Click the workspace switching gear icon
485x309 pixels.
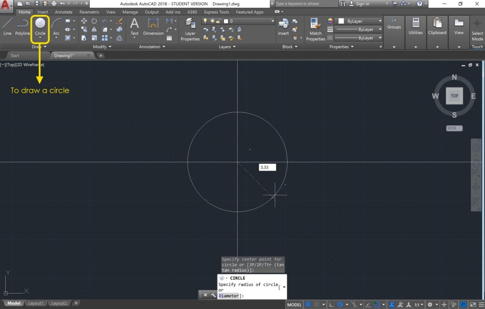(x=430, y=304)
